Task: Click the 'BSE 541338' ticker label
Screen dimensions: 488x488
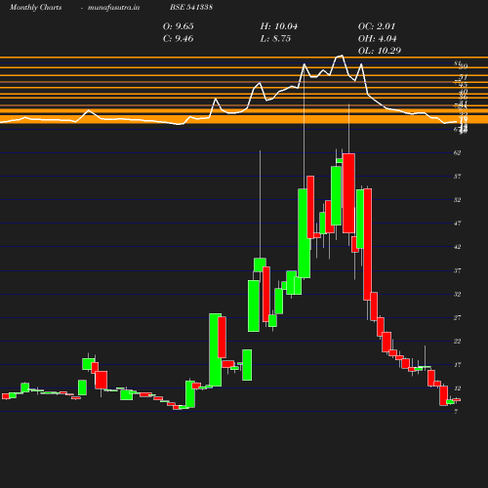Action: click(x=191, y=7)
